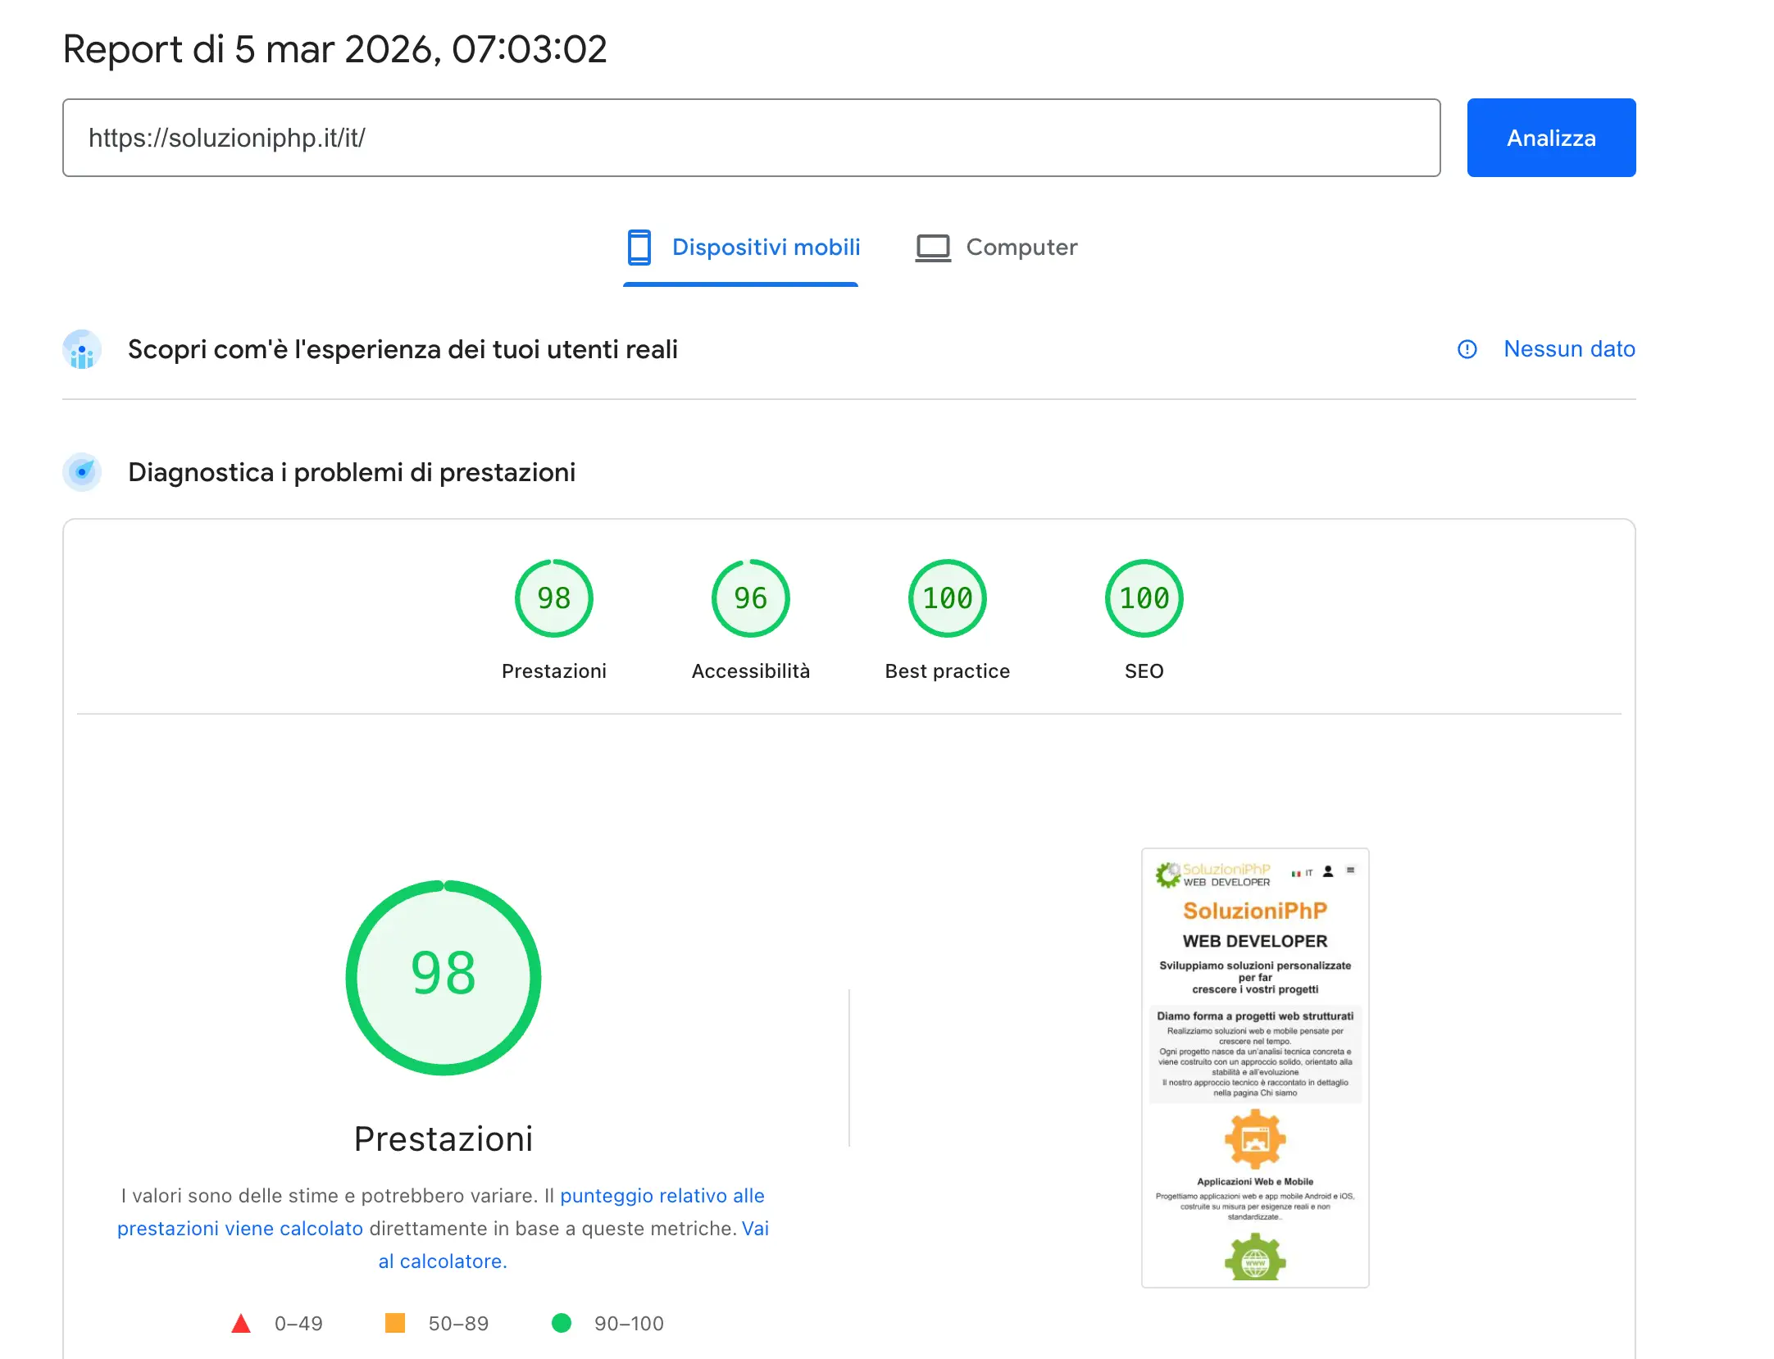Click the Nessun dato link
Image resolution: width=1774 pixels, height=1359 pixels.
1568,348
